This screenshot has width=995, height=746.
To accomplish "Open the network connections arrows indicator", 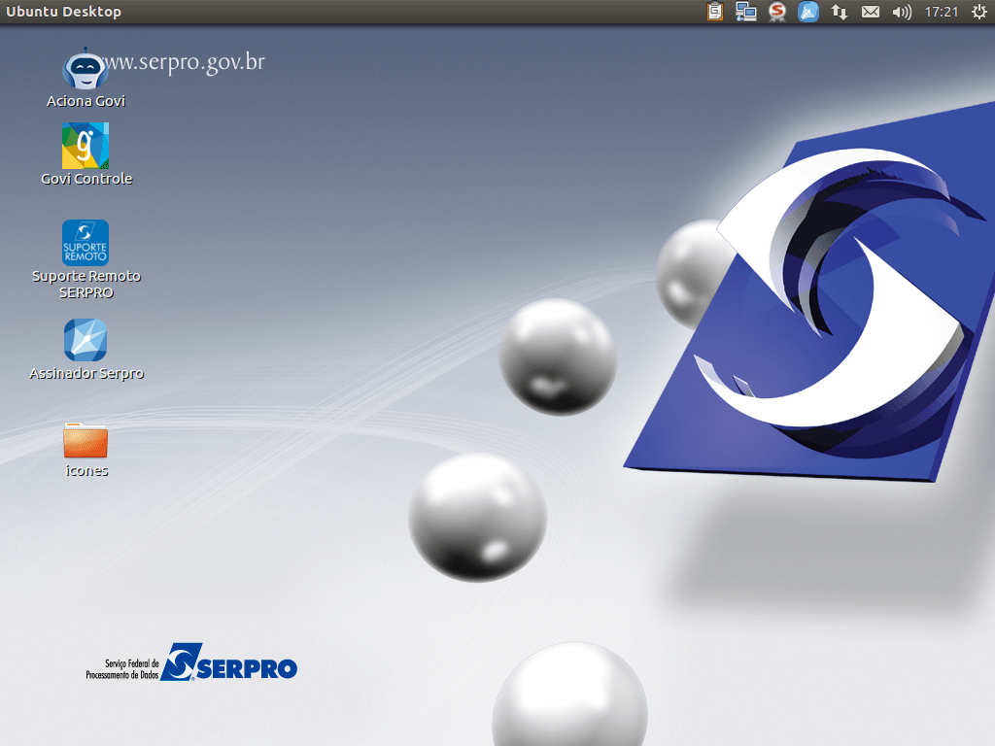I will (839, 12).
